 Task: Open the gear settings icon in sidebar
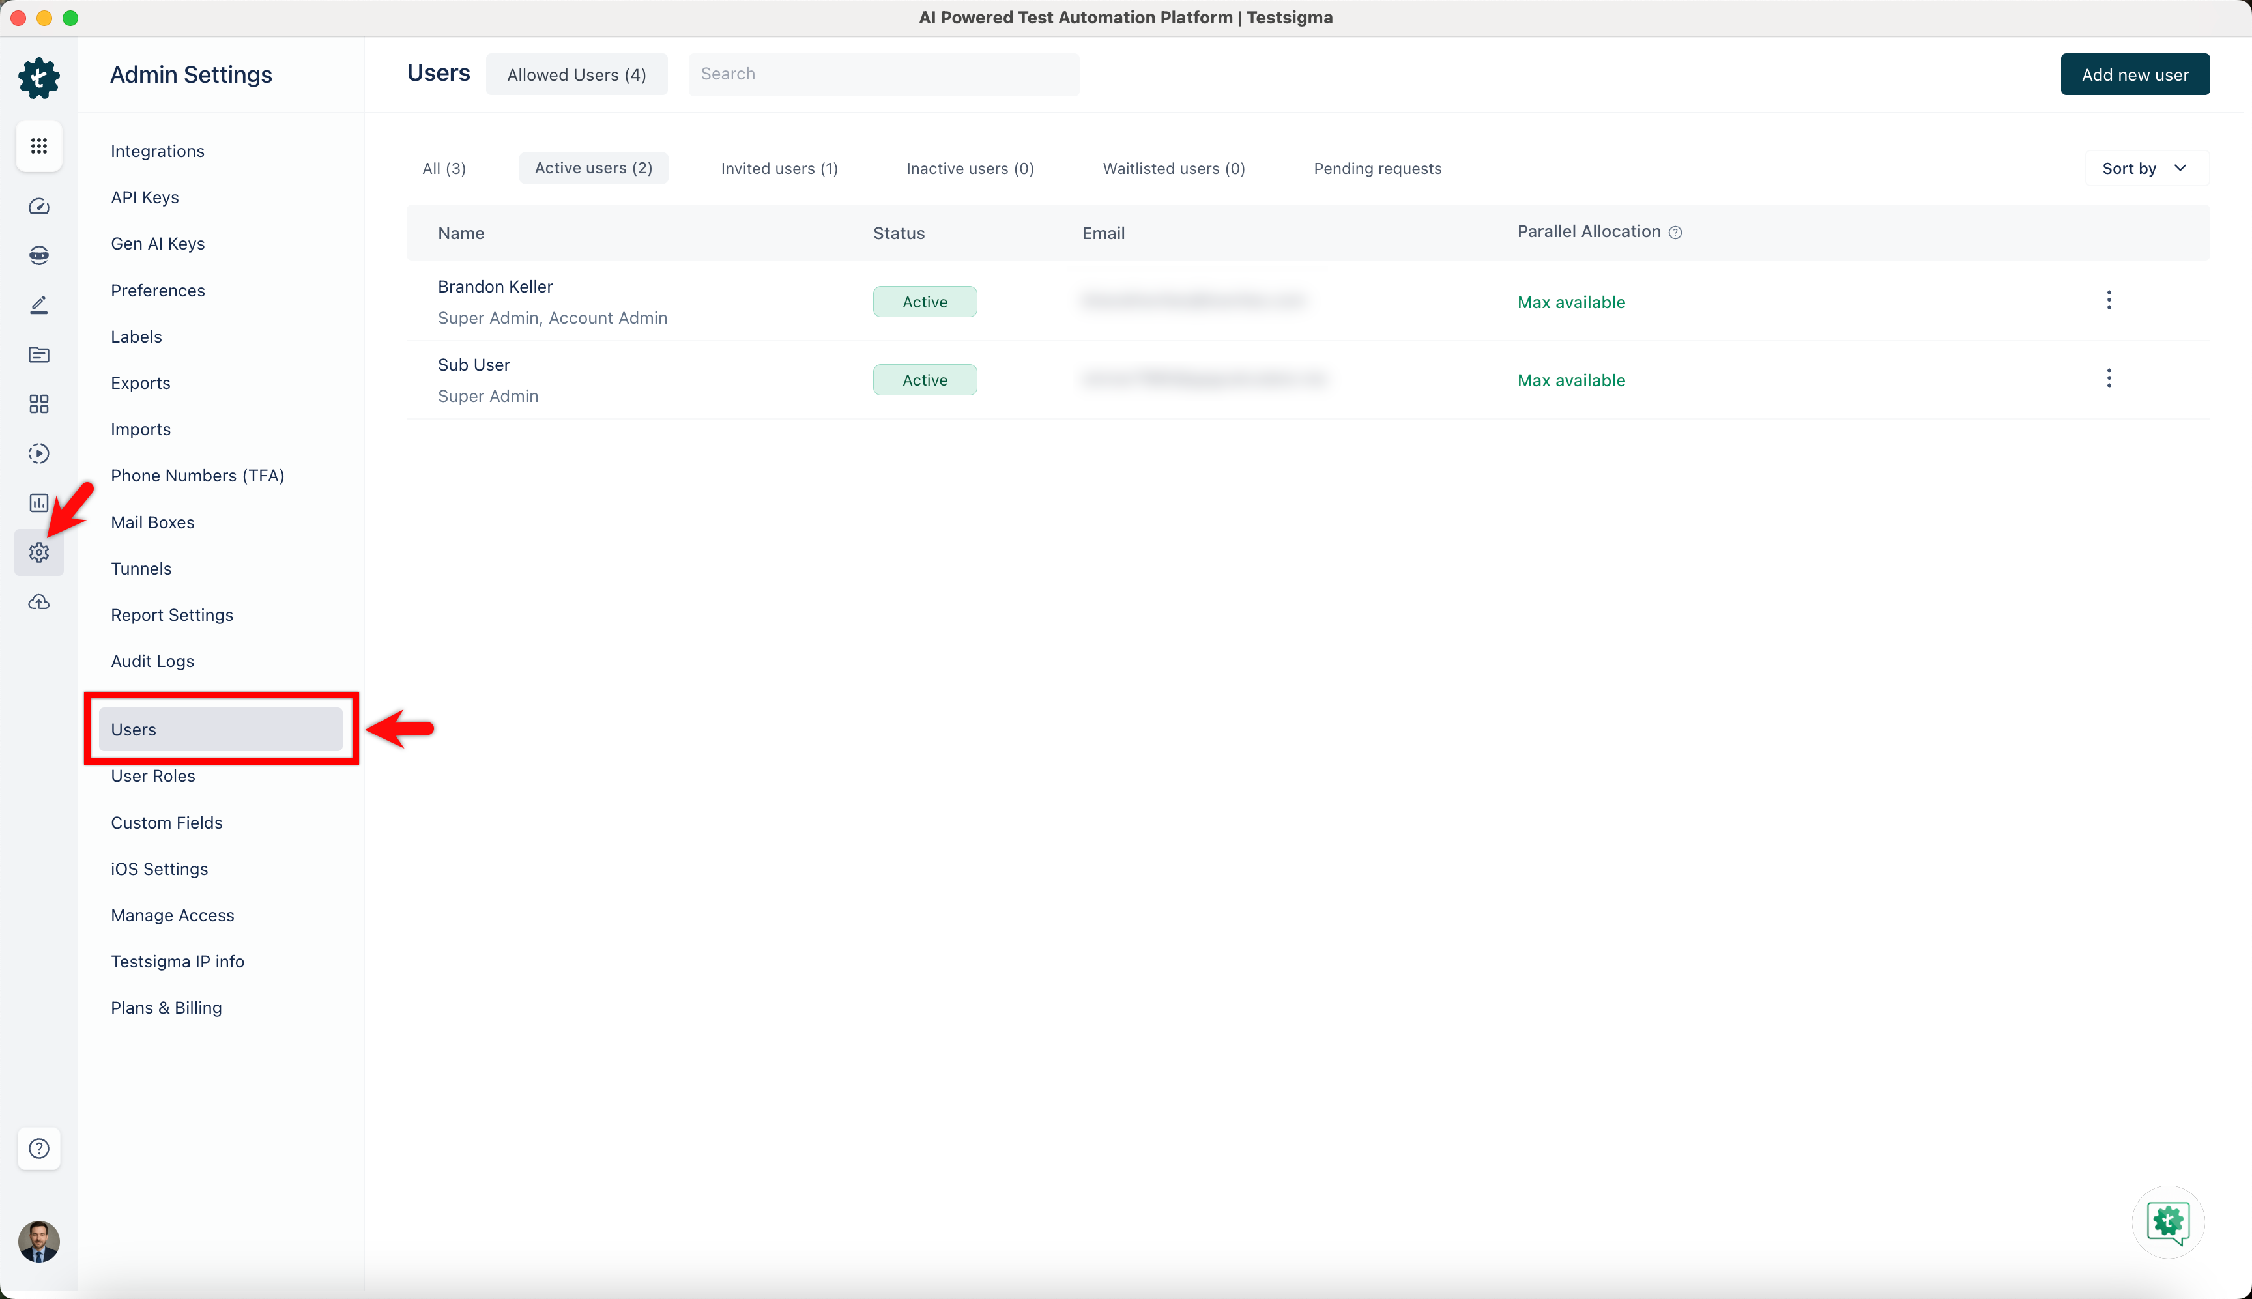click(x=38, y=552)
